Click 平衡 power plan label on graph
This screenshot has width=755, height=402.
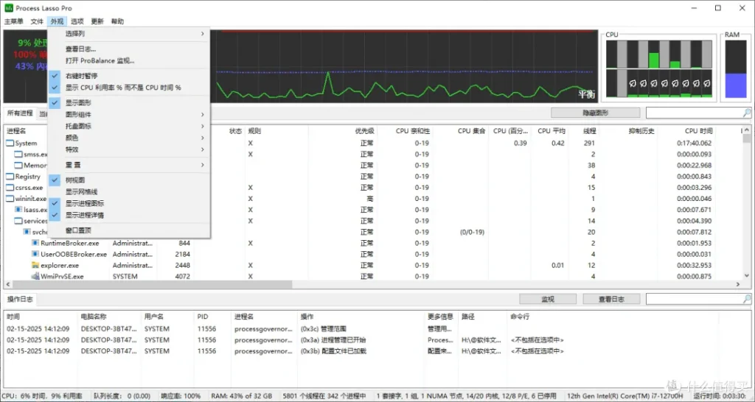(586, 94)
